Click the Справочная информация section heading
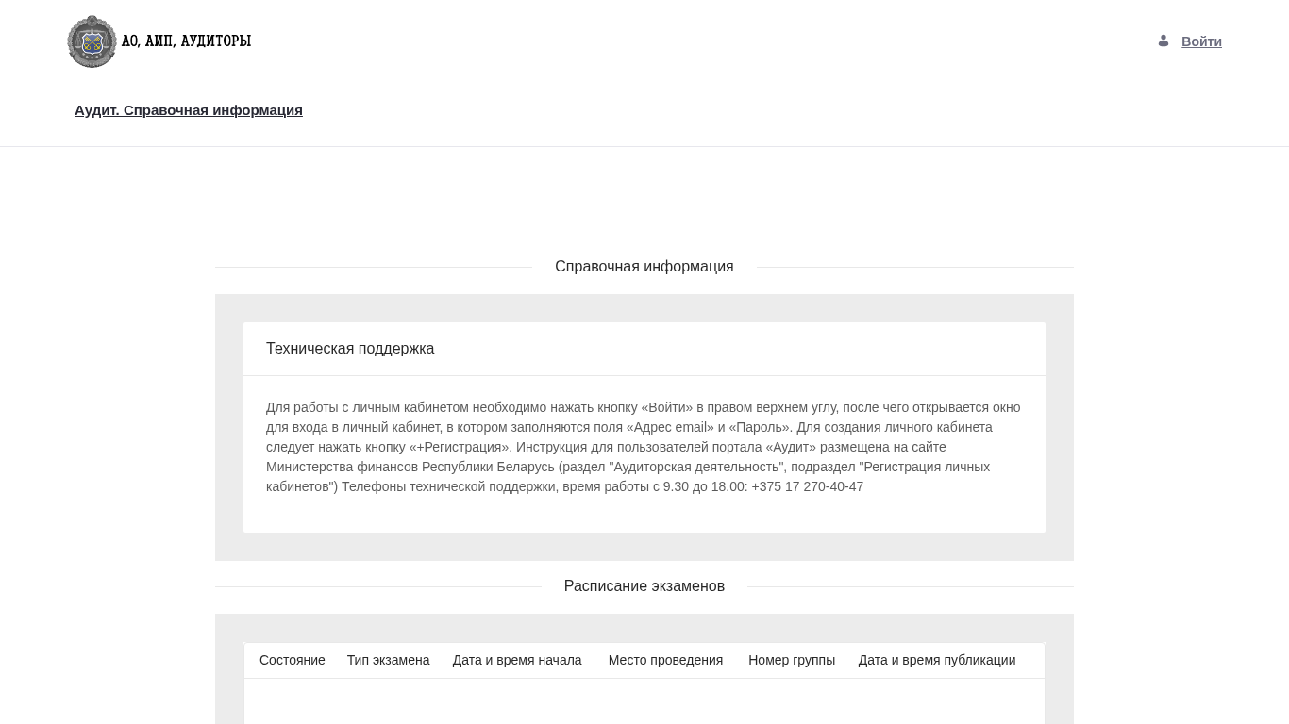This screenshot has height=724, width=1289. 644,267
